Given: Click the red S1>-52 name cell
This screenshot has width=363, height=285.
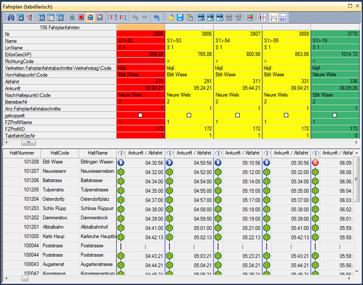Looking at the screenshot, I should tap(140, 41).
